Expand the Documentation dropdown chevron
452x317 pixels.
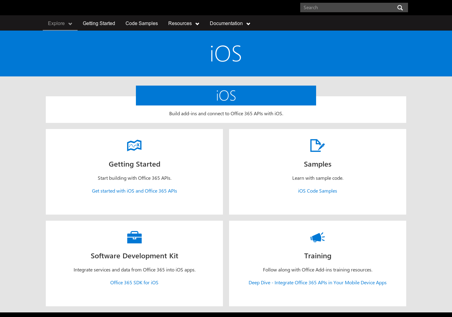248,24
